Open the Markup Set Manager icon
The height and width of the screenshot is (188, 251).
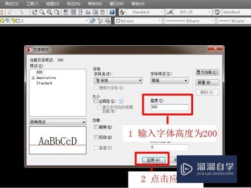click(95, 12)
